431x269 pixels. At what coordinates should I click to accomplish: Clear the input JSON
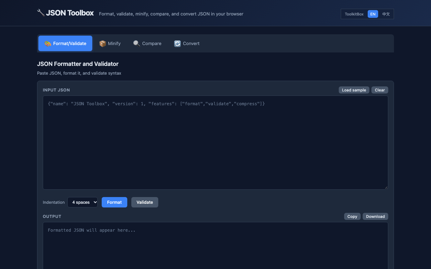[380, 90]
